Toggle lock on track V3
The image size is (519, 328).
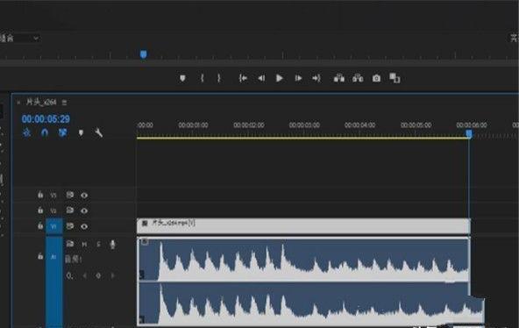point(40,195)
